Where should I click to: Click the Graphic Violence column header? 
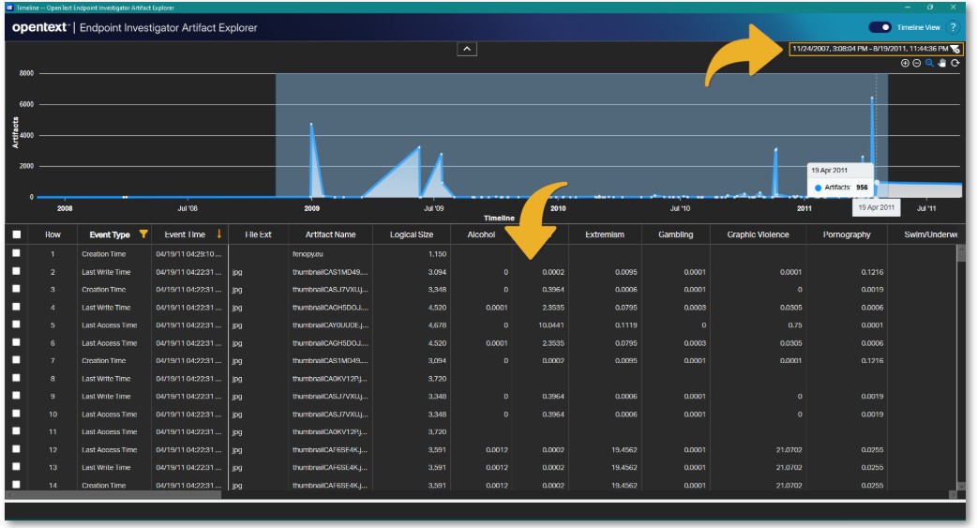(759, 234)
